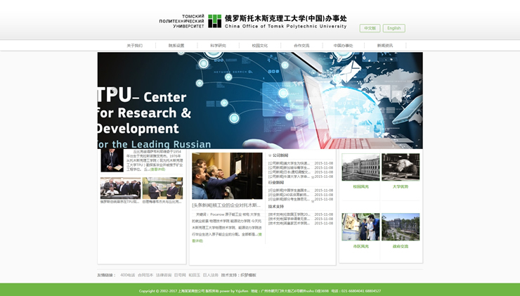Open the 技术支持 section heading
The height and width of the screenshot is (296, 520).
[276, 207]
